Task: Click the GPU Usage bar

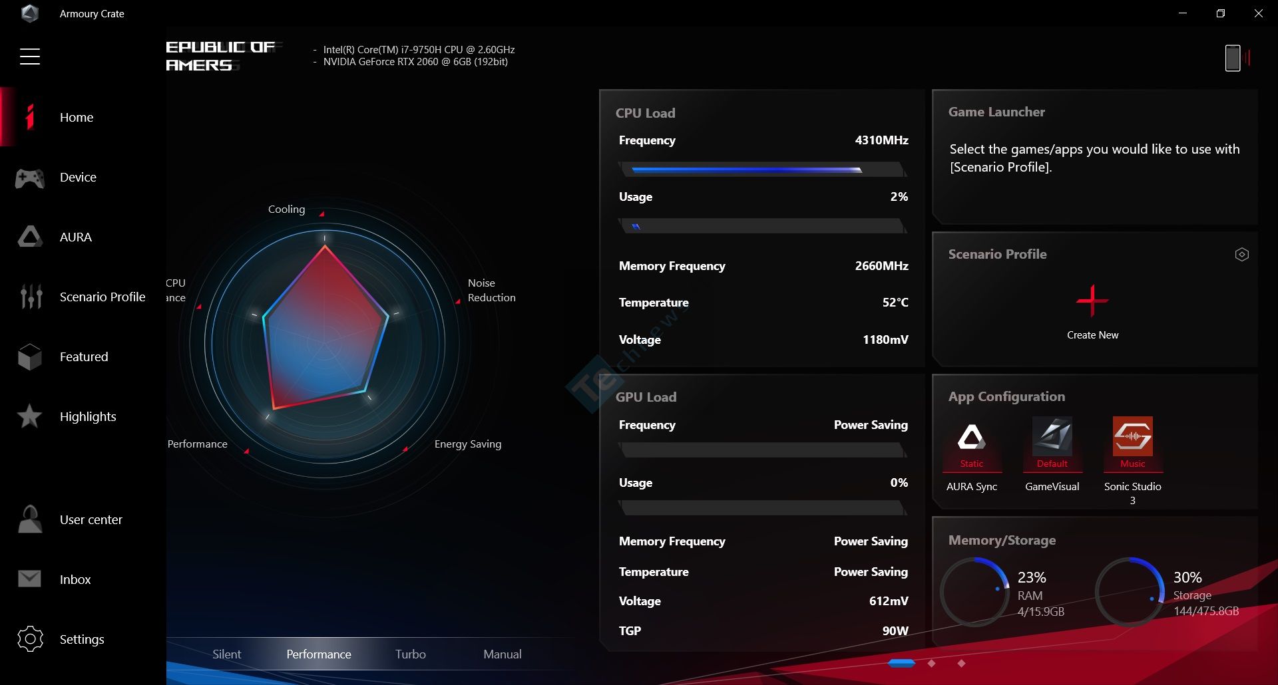Action: click(763, 508)
